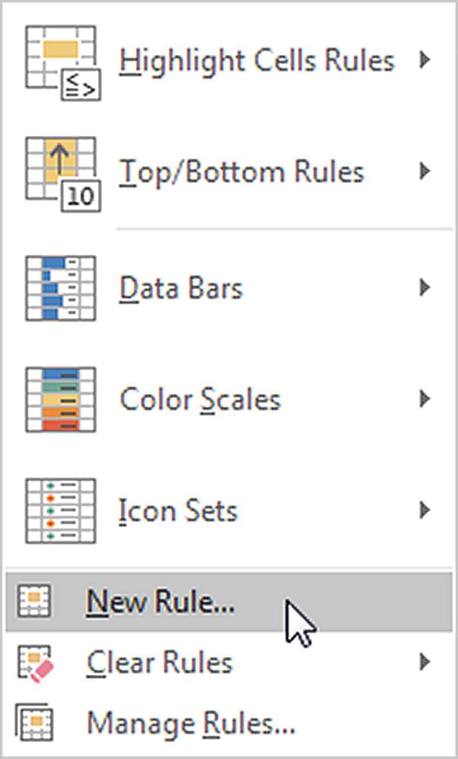Open the Top/Bottom Rules menu item

(229, 173)
